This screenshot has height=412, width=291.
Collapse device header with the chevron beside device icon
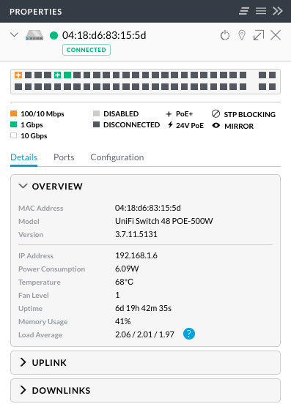(14, 34)
